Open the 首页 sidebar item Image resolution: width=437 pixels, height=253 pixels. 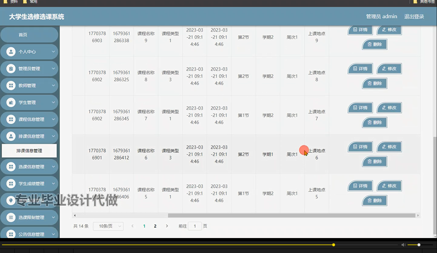(29, 35)
